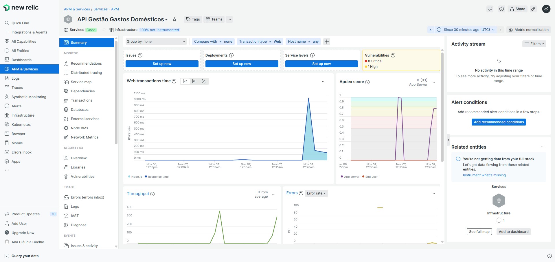Click Set up now for Issues
The width and height of the screenshot is (555, 262).
click(x=162, y=64)
